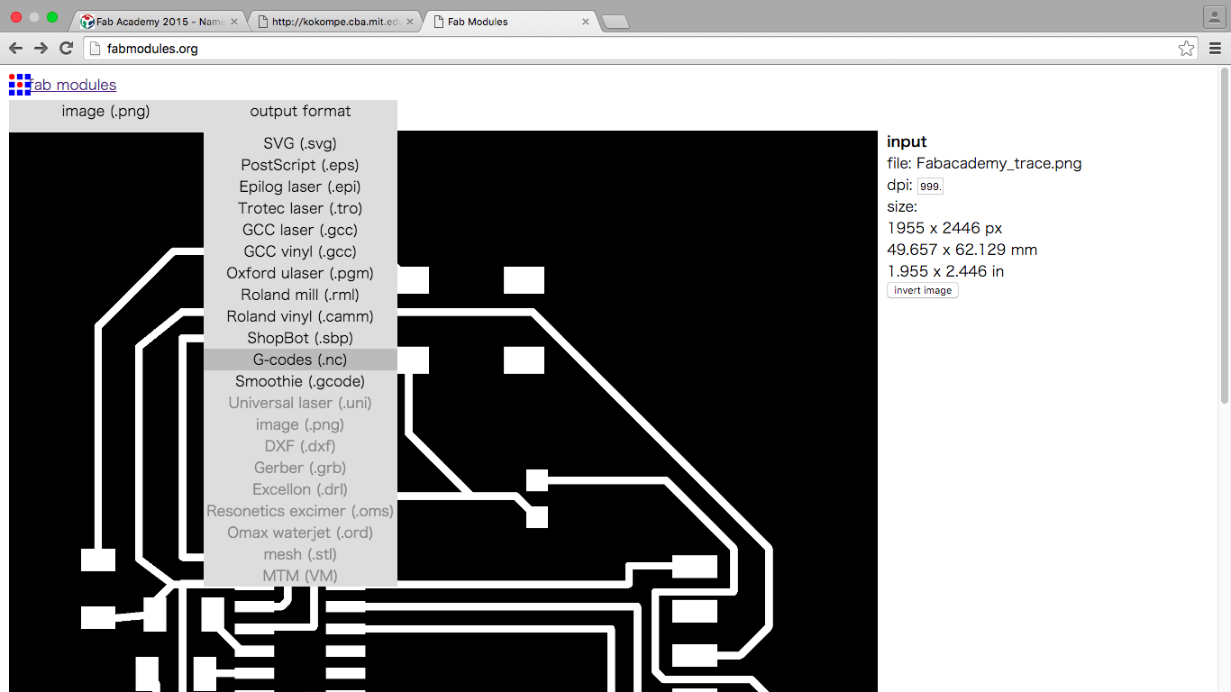The width and height of the screenshot is (1231, 692).
Task: Select Resonetics excimer (.oms) entry
Action: (300, 511)
